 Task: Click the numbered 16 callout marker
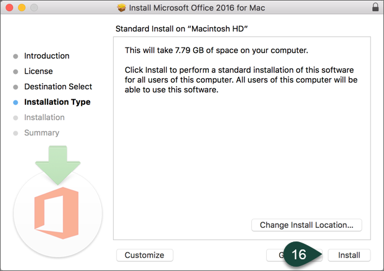300,254
